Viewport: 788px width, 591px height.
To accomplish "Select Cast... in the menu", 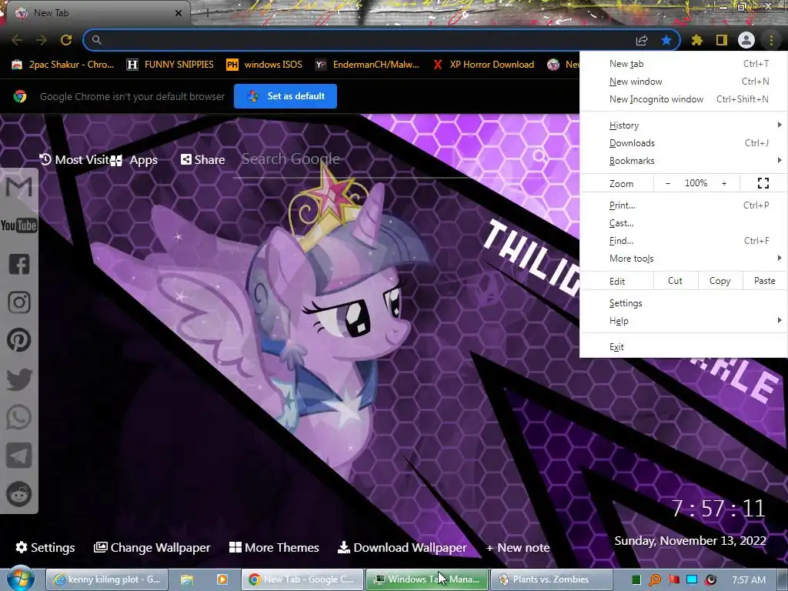I will [x=683, y=223].
